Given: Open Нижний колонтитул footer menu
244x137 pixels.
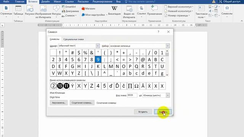Looking at the screenshot, I should pyautogui.click(x=178, y=11).
